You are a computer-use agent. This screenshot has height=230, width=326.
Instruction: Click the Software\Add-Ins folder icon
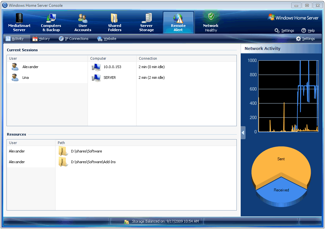[63, 162]
